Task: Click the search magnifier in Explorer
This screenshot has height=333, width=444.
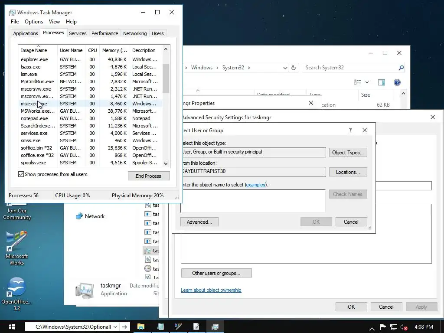Action: pyautogui.click(x=401, y=68)
